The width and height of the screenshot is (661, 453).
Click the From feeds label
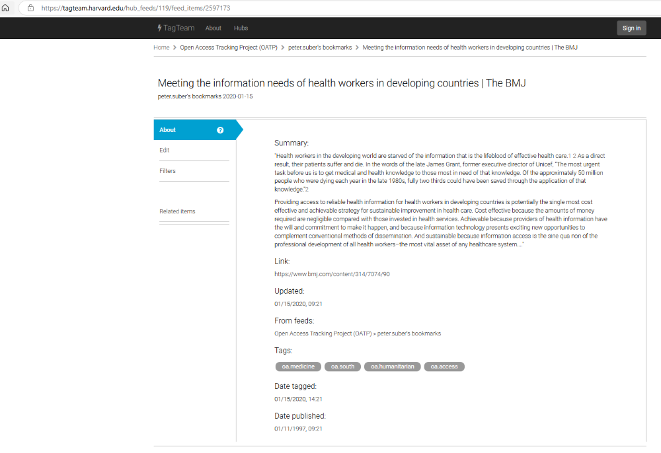pyautogui.click(x=294, y=321)
